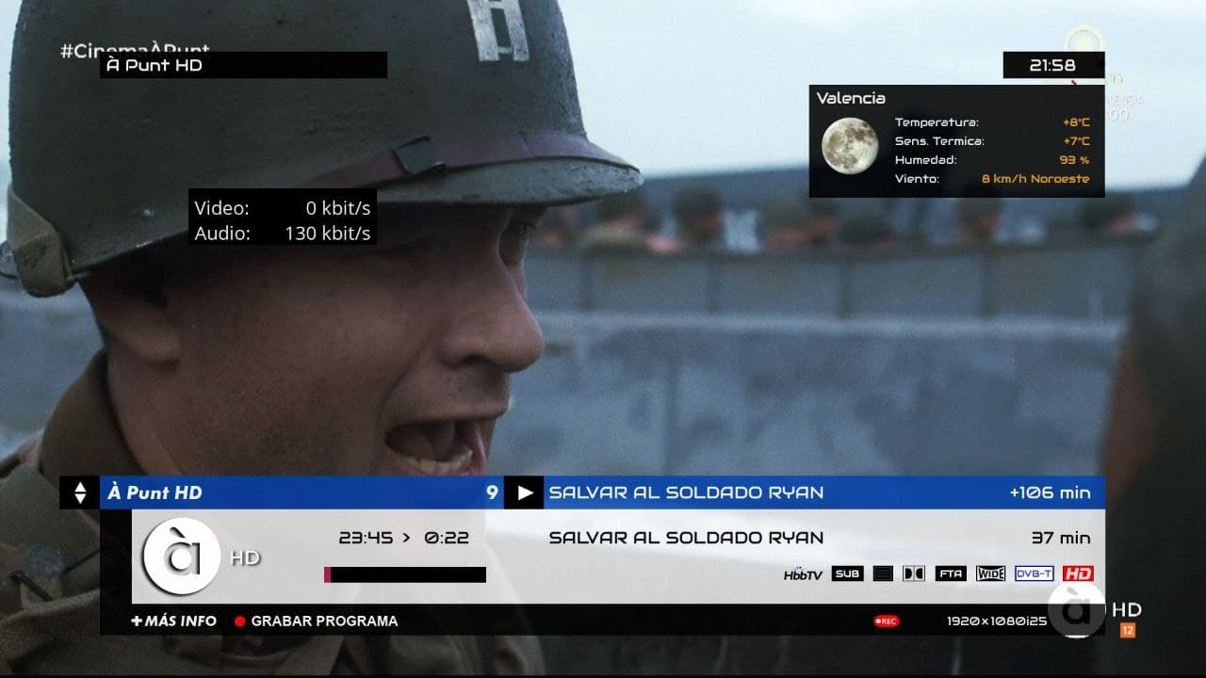Image resolution: width=1206 pixels, height=678 pixels.
Task: Click the SUB subtitles indicator
Action: (847, 573)
